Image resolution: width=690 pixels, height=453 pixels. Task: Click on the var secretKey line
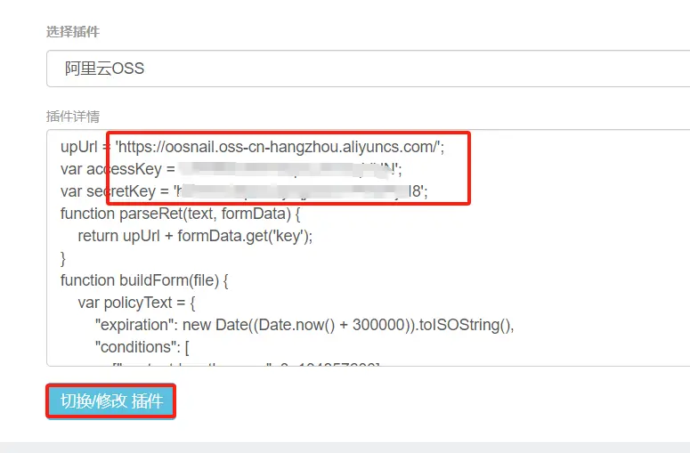pyautogui.click(x=244, y=191)
